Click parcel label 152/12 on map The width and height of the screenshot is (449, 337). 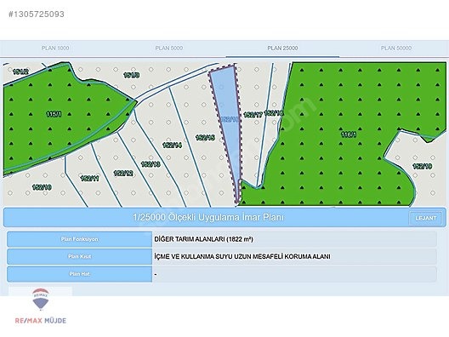(x=123, y=174)
